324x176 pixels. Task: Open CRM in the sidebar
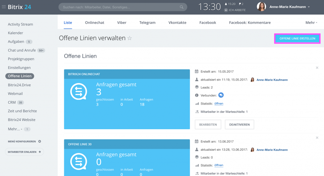click(12, 102)
